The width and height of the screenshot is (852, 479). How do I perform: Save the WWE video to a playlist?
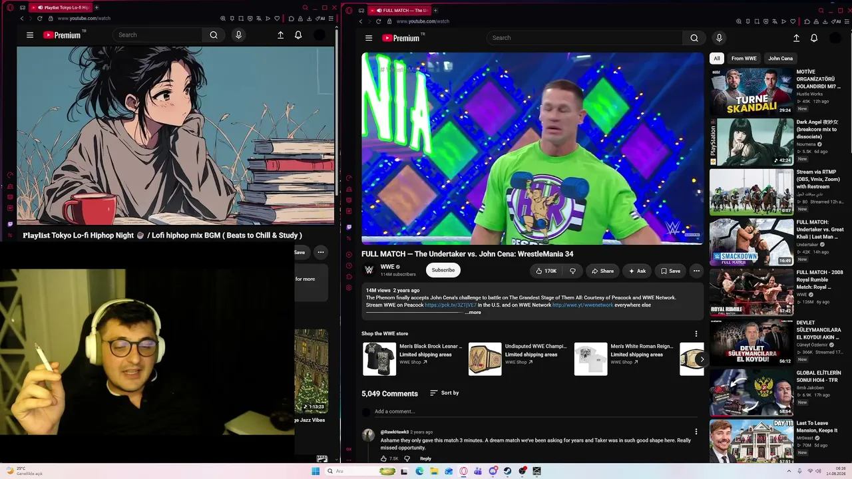click(670, 271)
